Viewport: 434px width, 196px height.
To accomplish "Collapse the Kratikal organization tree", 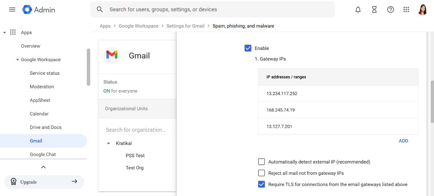I will pyautogui.click(x=109, y=143).
